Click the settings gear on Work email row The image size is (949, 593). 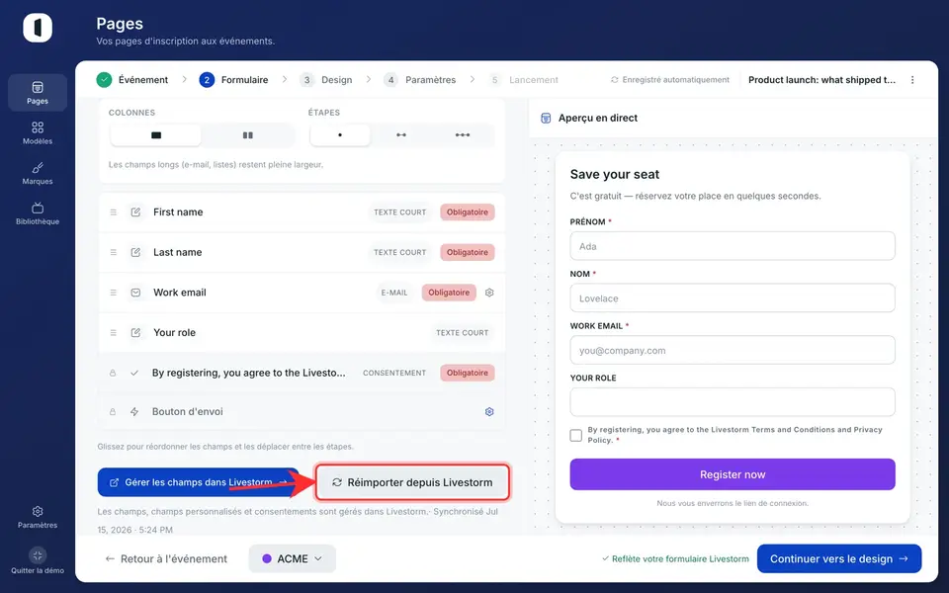click(489, 293)
